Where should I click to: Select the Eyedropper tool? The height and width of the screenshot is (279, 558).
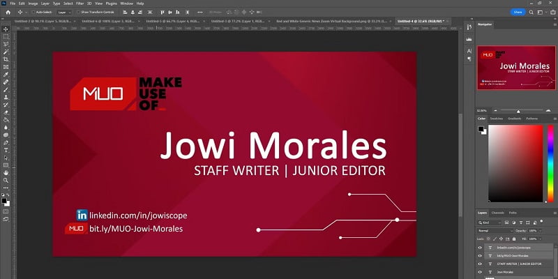(6, 74)
